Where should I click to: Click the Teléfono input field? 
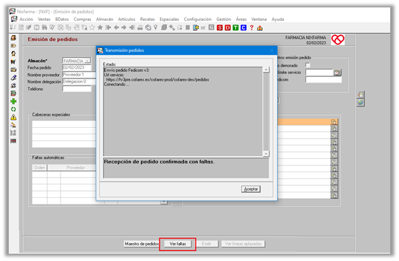77,89
